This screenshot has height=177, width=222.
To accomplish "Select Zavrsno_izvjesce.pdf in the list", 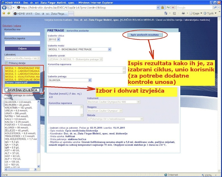I will tap(16, 83).
